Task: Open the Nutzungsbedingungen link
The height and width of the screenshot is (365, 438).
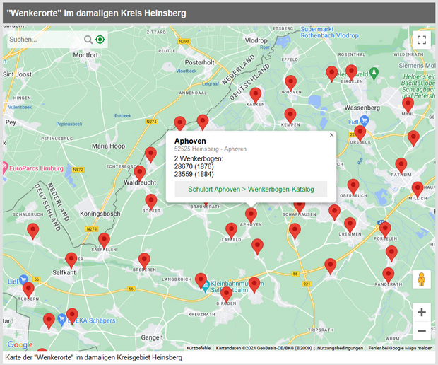Action: tap(340, 348)
